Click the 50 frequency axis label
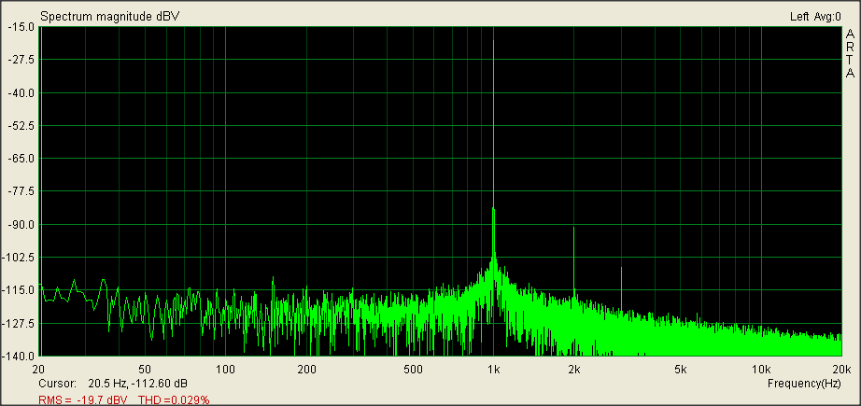The width and height of the screenshot is (861, 406). 145,368
